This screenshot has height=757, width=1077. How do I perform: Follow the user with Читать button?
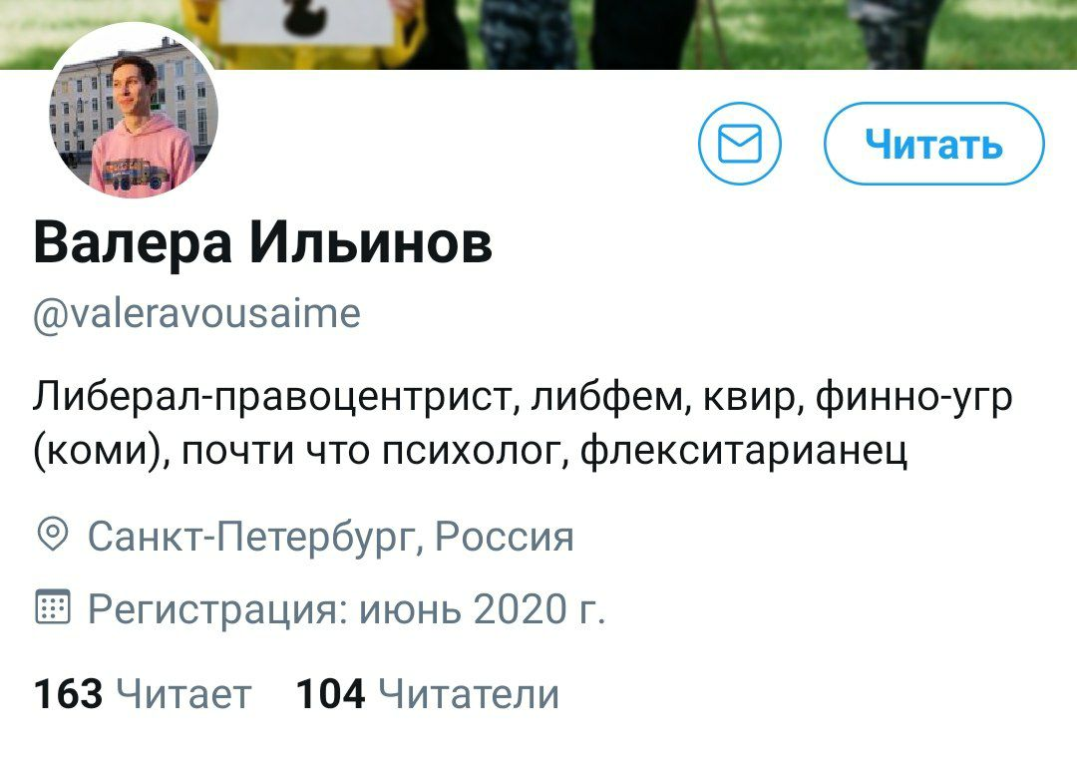[x=933, y=144]
